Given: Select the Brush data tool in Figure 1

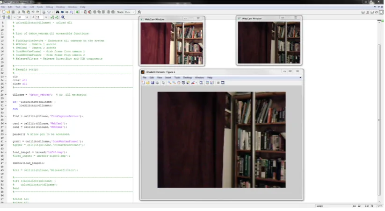Looking at the screenshot, I should [x=193, y=83].
